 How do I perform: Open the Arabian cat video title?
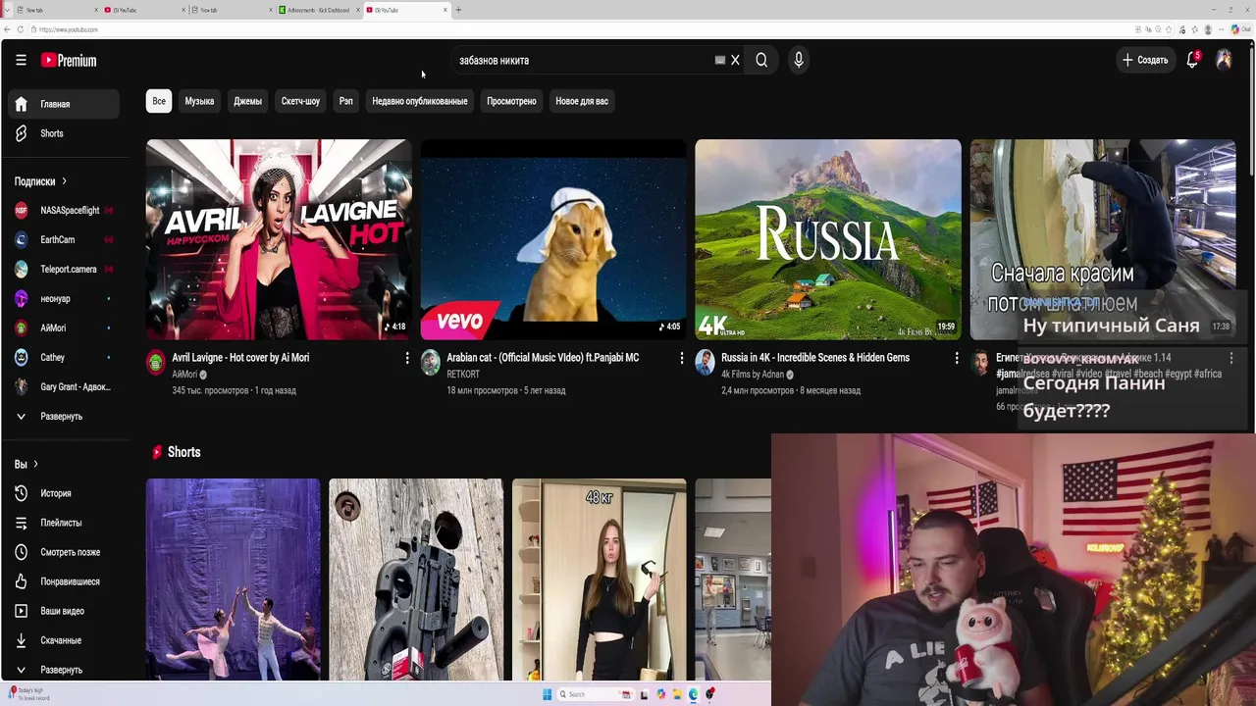(543, 358)
